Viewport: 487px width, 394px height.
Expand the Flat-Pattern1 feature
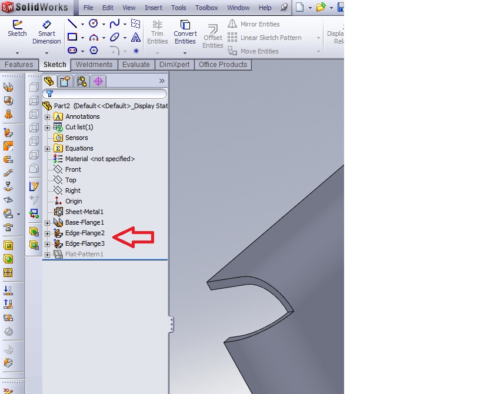click(47, 255)
